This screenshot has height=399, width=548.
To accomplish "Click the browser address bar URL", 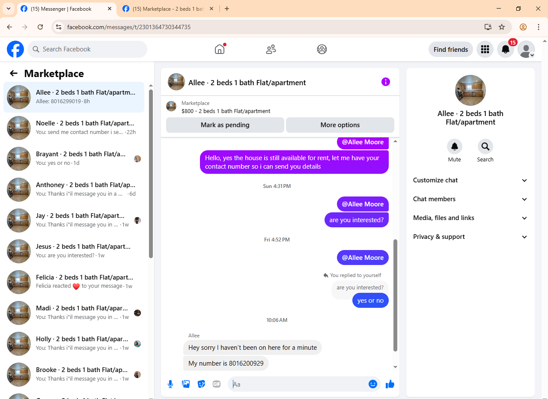I will [129, 27].
